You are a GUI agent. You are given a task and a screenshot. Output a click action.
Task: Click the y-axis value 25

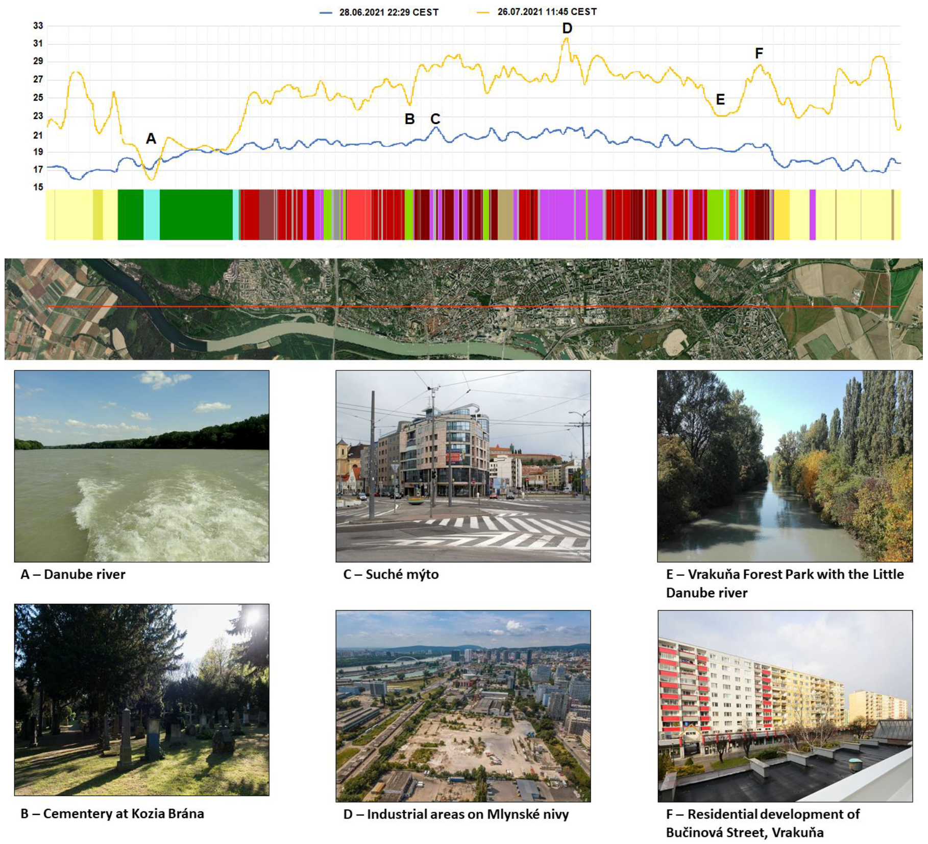coord(38,98)
